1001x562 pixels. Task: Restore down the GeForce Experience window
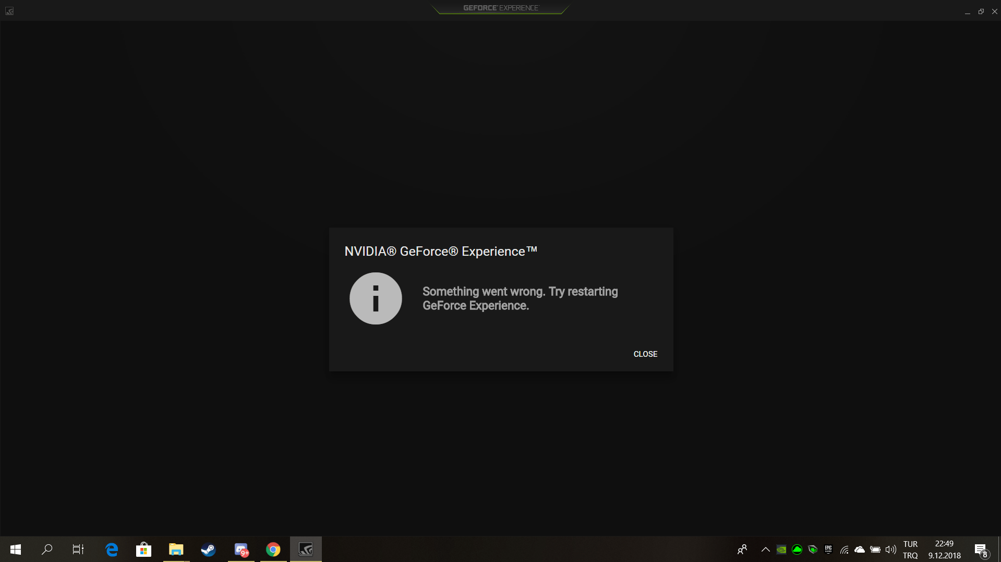[981, 11]
